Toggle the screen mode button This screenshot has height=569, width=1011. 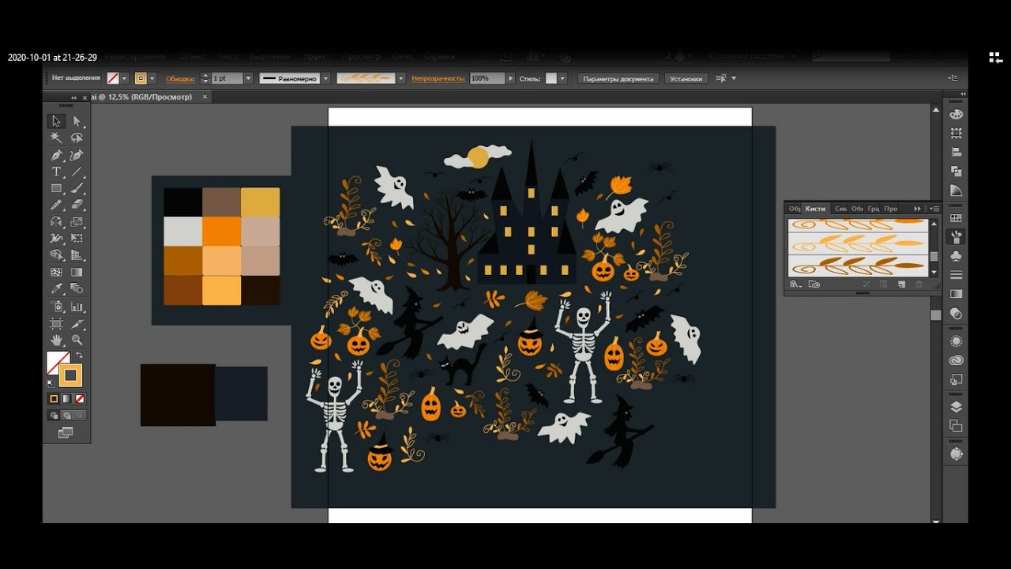pos(66,432)
